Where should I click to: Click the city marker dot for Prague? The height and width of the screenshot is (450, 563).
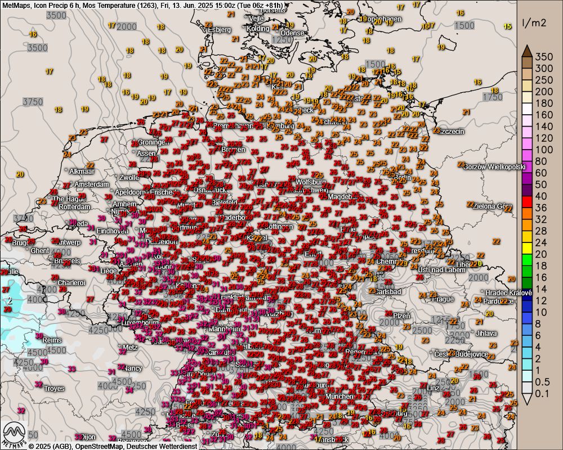430,299
